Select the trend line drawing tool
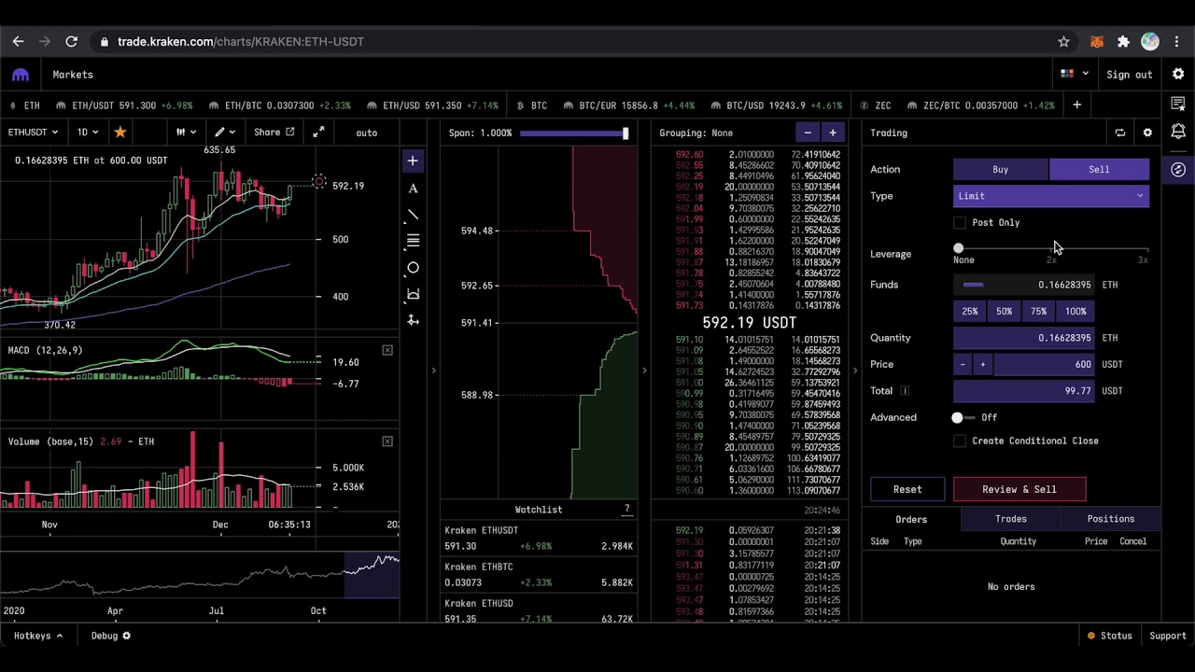The height and width of the screenshot is (672, 1195). pos(412,216)
